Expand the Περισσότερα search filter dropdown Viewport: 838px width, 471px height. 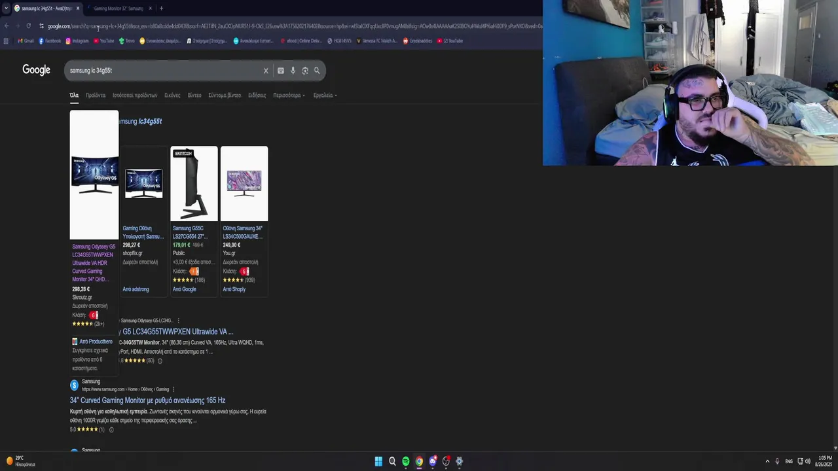(287, 96)
